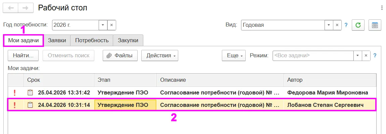The width and height of the screenshot is (386, 134).
Task: Switch to the Потребность tab
Action: pos(92,40)
